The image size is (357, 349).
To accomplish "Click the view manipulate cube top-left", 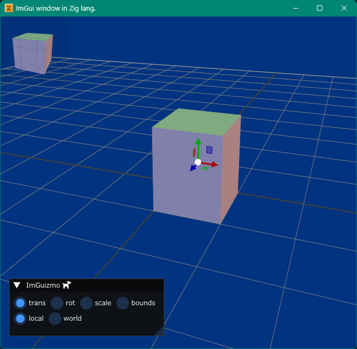I will (x=33, y=53).
